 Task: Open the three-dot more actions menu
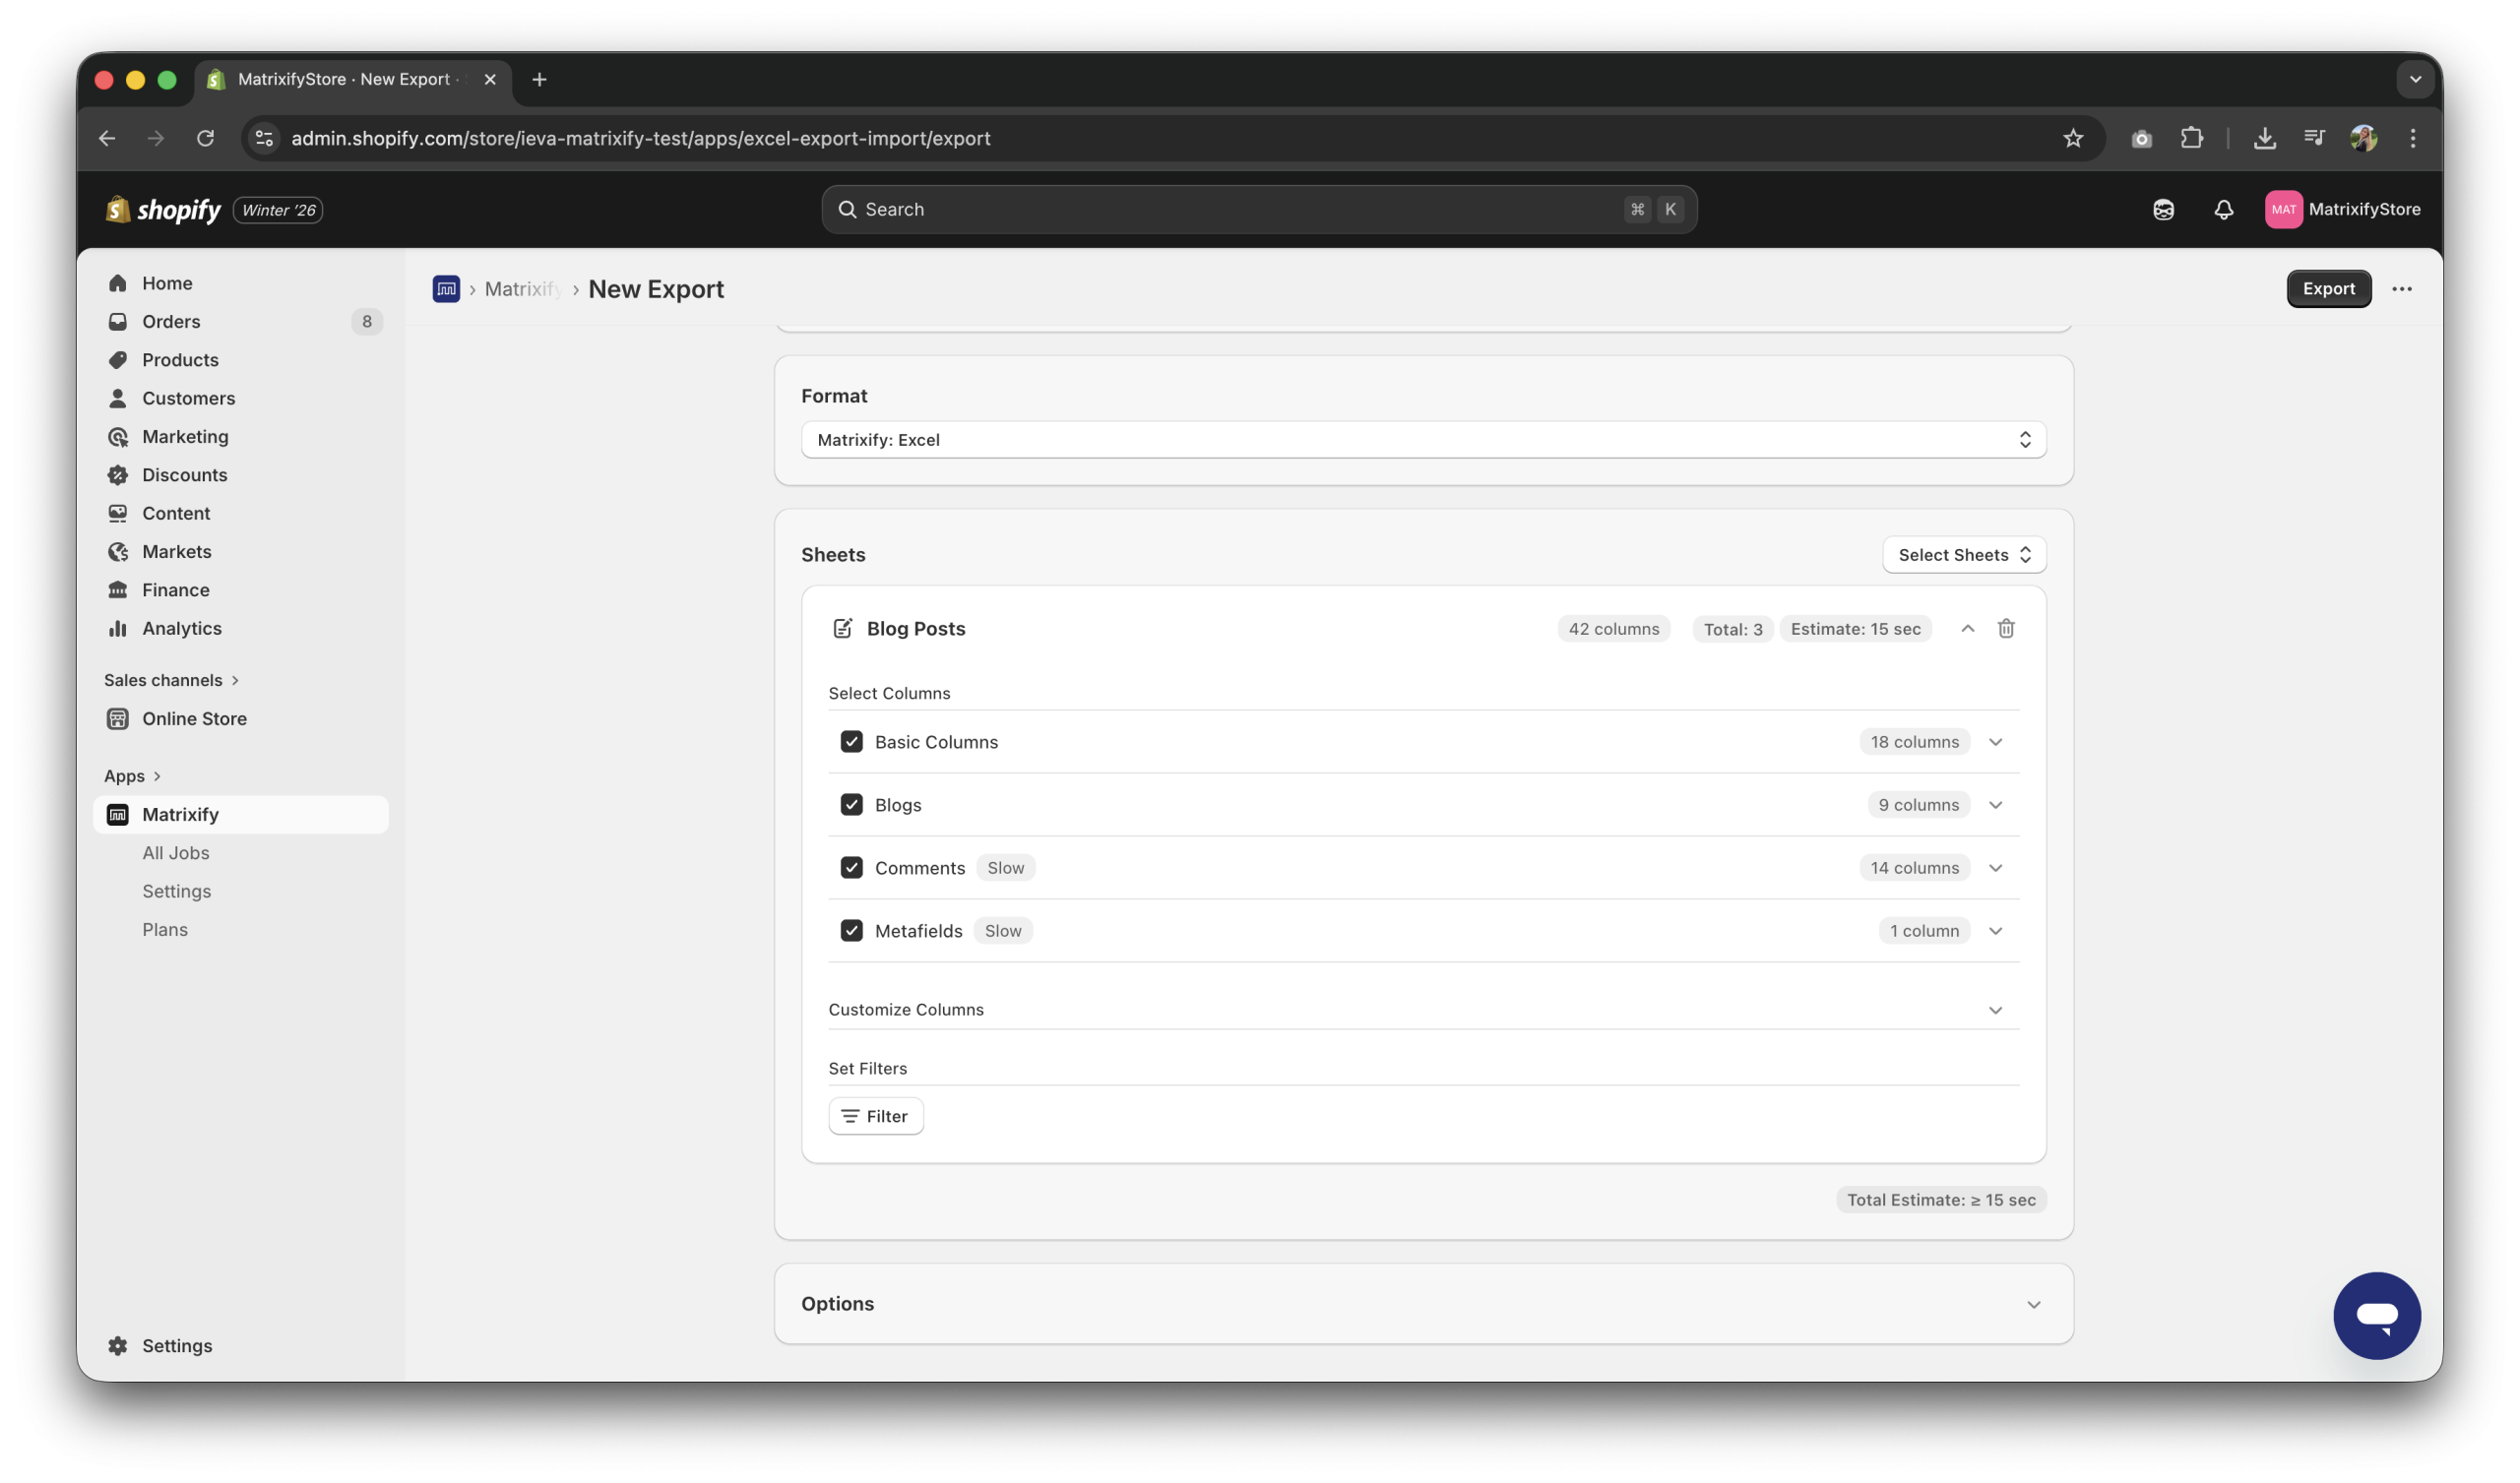2401,289
